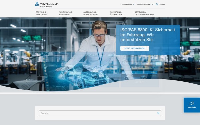200x125 pixels.
Task: Open the Inspektion & Überwachung menu
Action: pos(116,13)
